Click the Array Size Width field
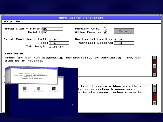The width and height of the screenshot is (163, 122). pyautogui.click(x=53, y=29)
